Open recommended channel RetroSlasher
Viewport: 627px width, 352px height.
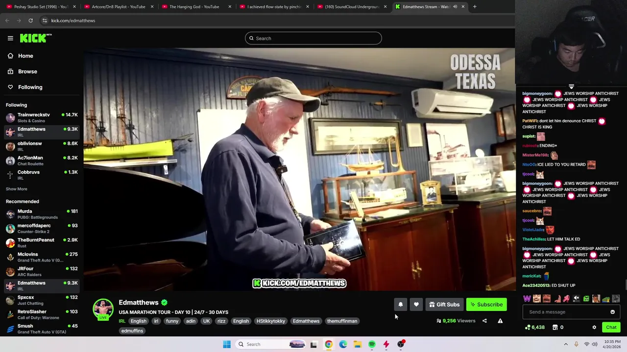42,314
